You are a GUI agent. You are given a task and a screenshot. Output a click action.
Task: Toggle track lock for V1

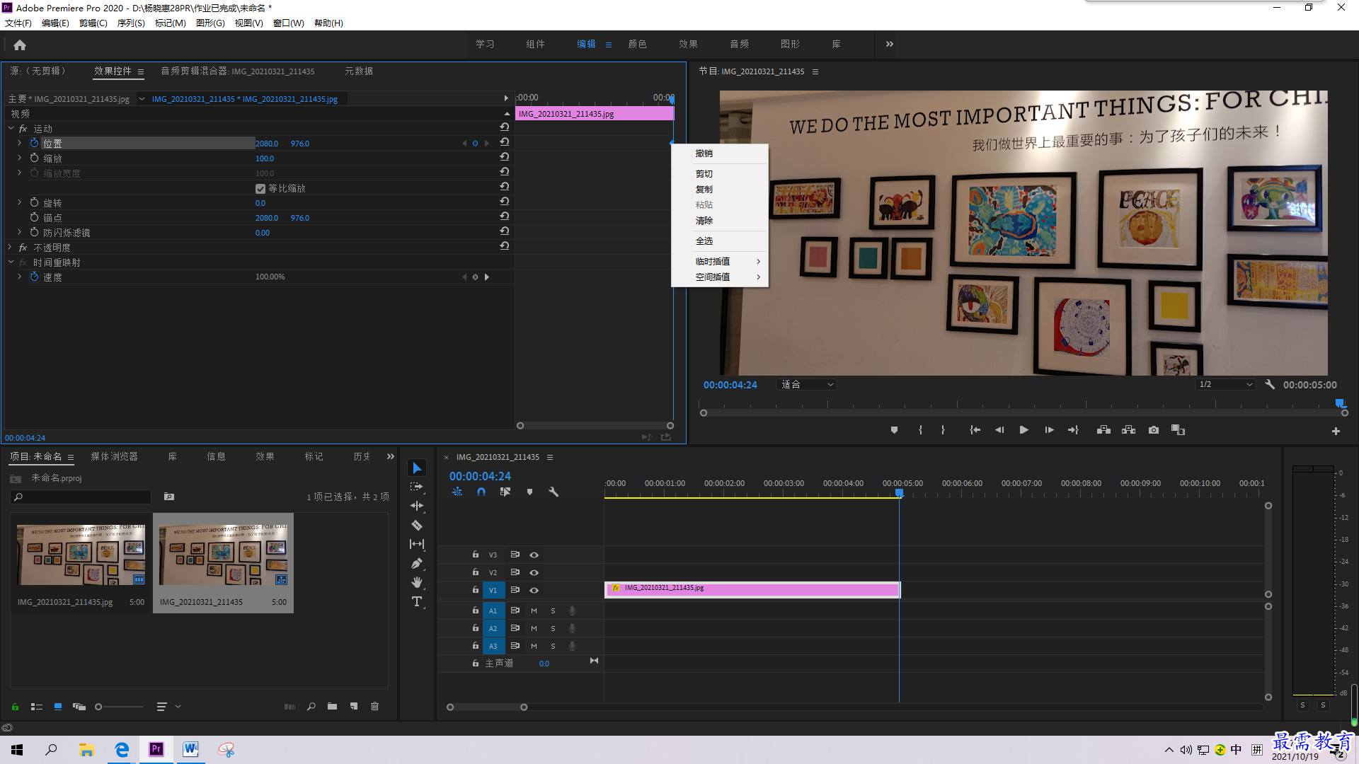coord(476,590)
